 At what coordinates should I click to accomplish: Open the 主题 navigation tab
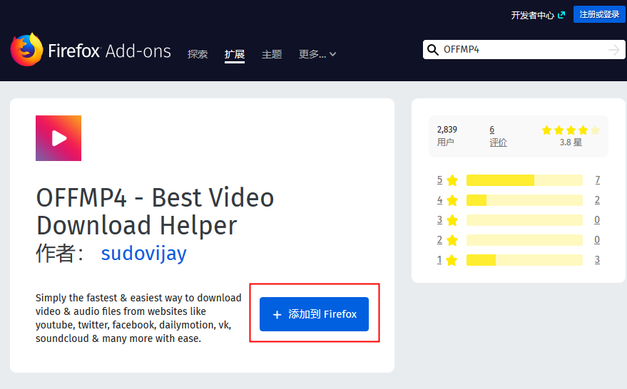click(x=272, y=54)
